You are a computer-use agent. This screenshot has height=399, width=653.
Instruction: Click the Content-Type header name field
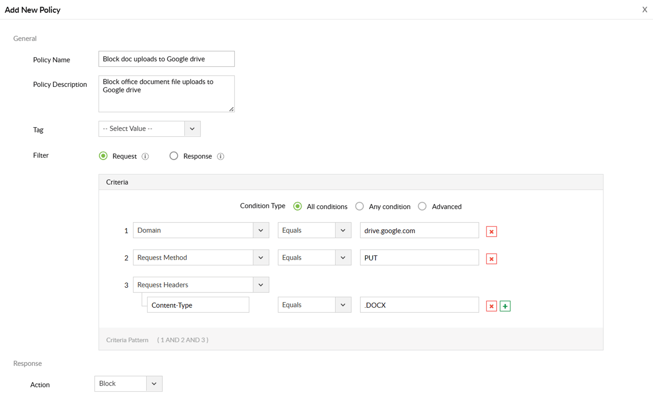[198, 305]
